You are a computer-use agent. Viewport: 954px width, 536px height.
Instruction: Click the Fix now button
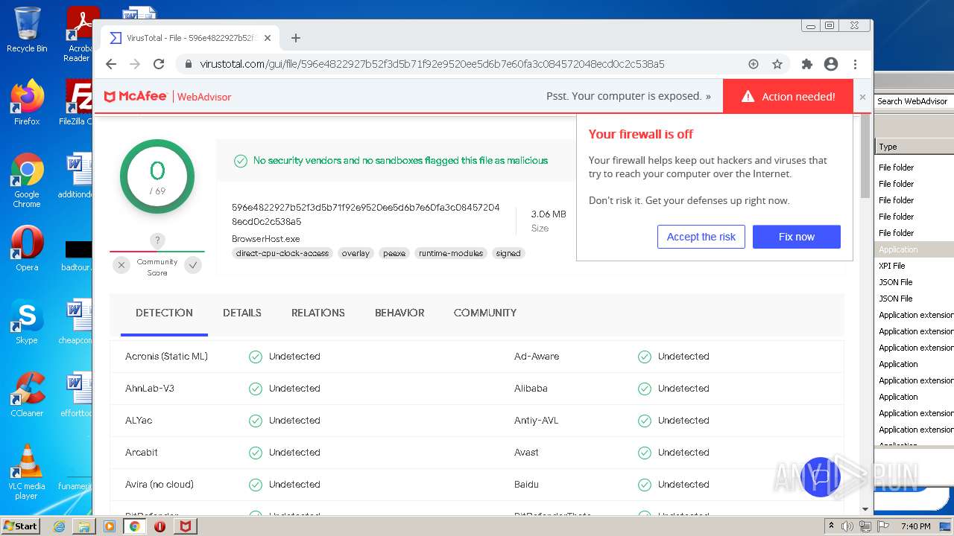(797, 237)
